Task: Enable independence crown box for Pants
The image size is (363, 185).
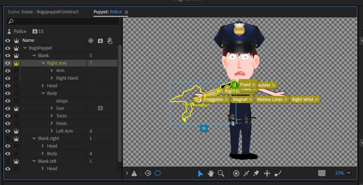Action: (x=16, y=123)
